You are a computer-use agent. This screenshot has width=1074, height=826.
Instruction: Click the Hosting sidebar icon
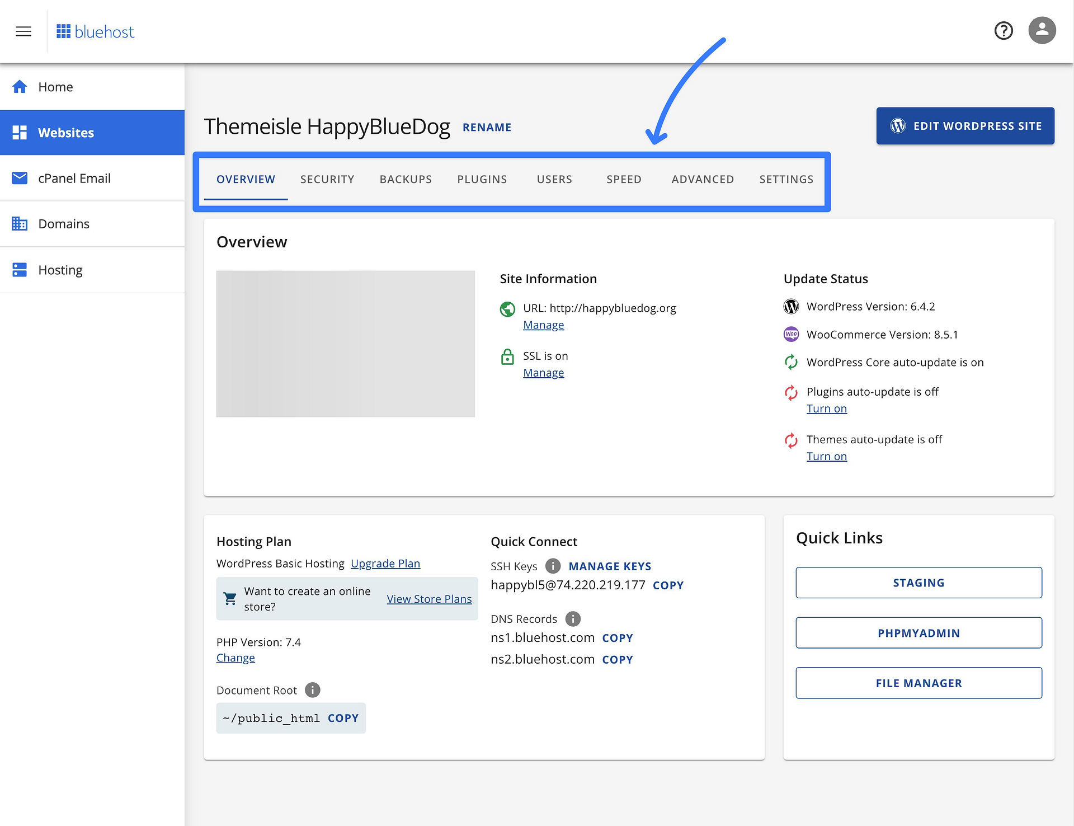(20, 270)
